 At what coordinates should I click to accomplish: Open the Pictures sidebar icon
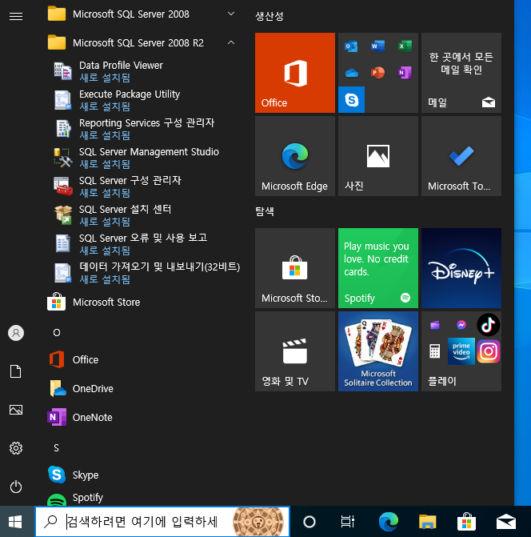16,410
